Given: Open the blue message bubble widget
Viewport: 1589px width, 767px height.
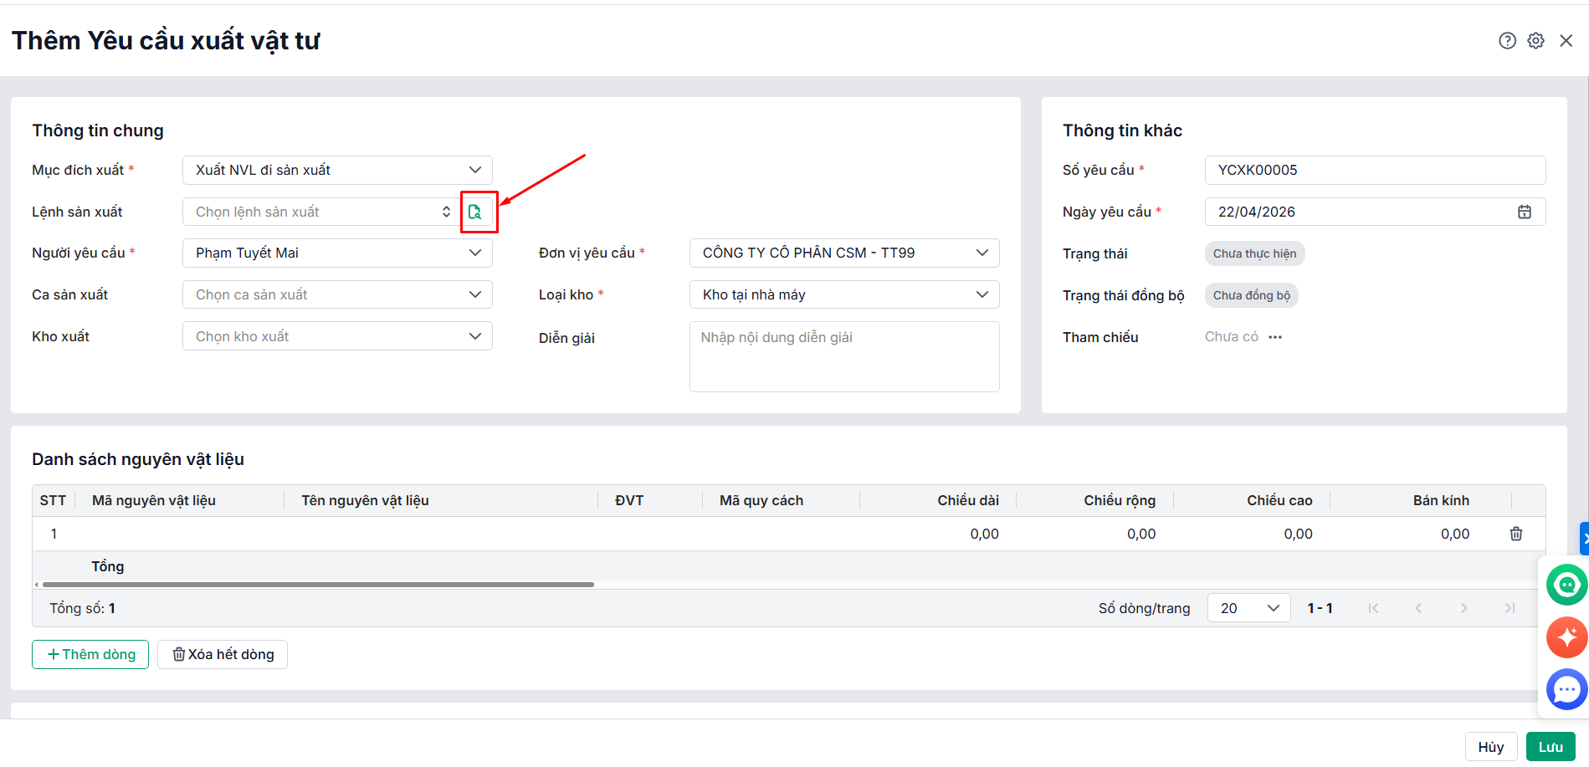Looking at the screenshot, I should tap(1566, 690).
